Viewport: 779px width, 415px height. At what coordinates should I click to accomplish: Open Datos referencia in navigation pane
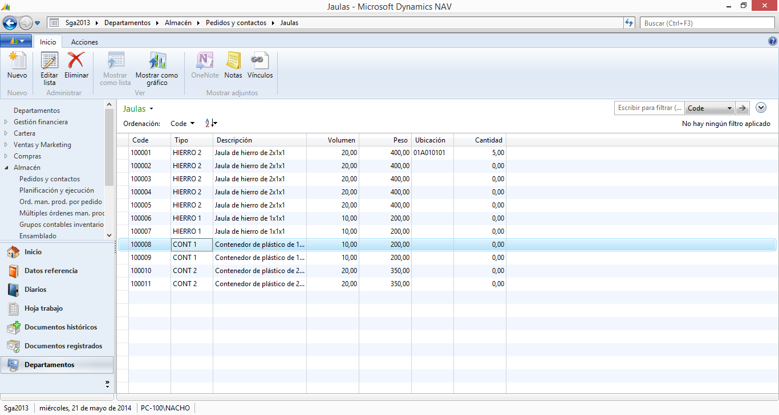click(x=57, y=271)
